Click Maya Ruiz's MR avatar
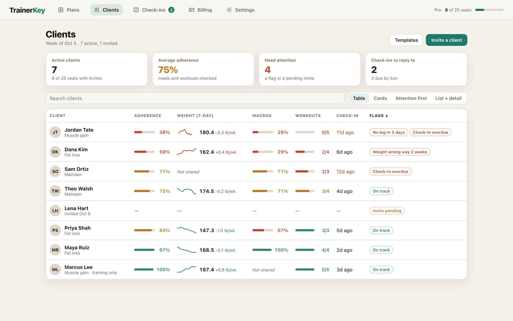This screenshot has width=513, height=321. pos(55,250)
